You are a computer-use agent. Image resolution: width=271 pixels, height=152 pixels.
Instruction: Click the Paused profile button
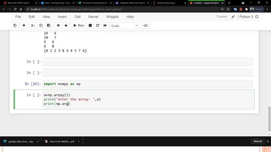(x=257, y=9)
